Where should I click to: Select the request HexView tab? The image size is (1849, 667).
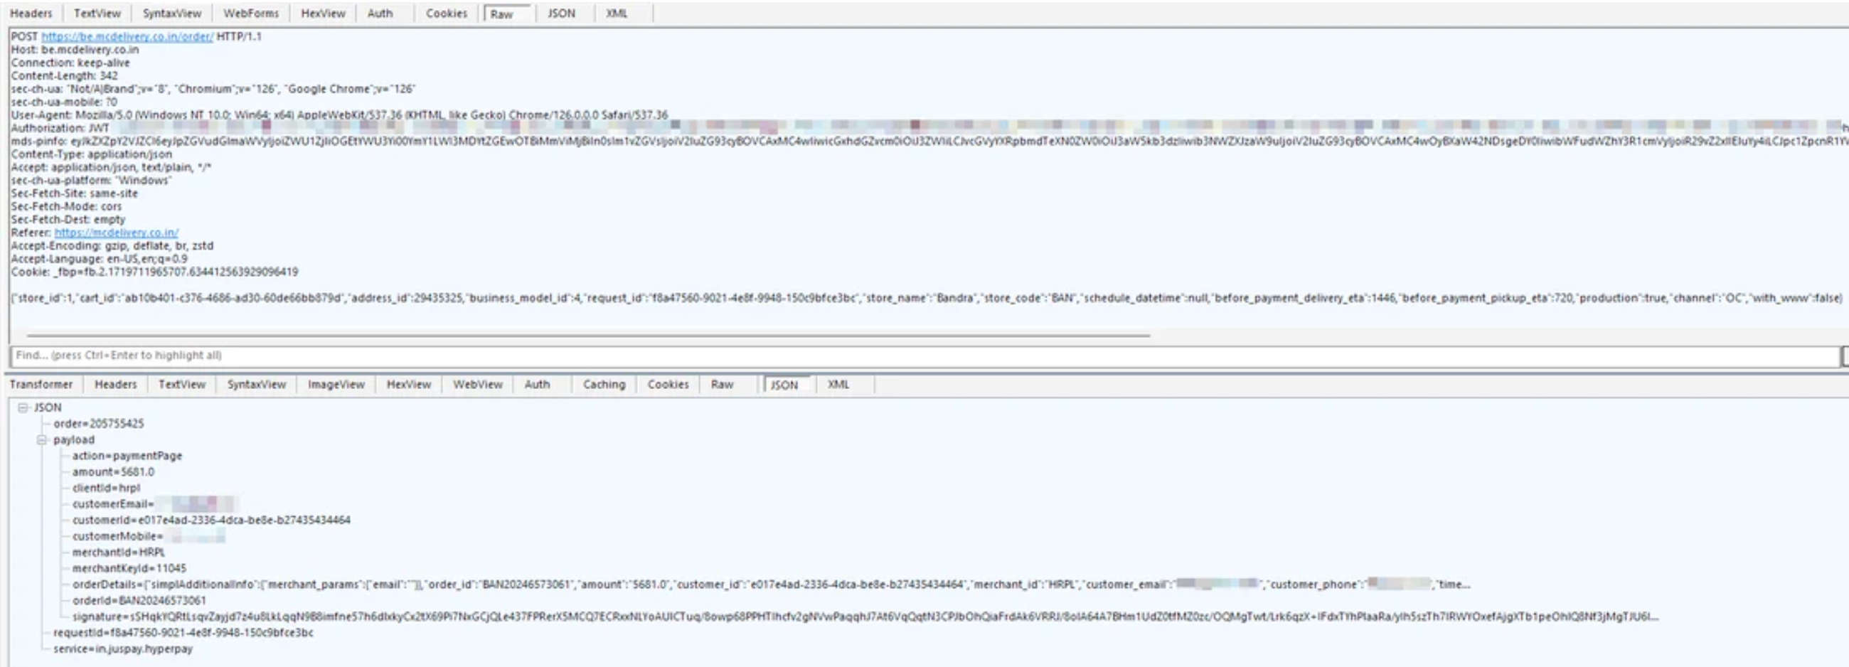coord(323,14)
